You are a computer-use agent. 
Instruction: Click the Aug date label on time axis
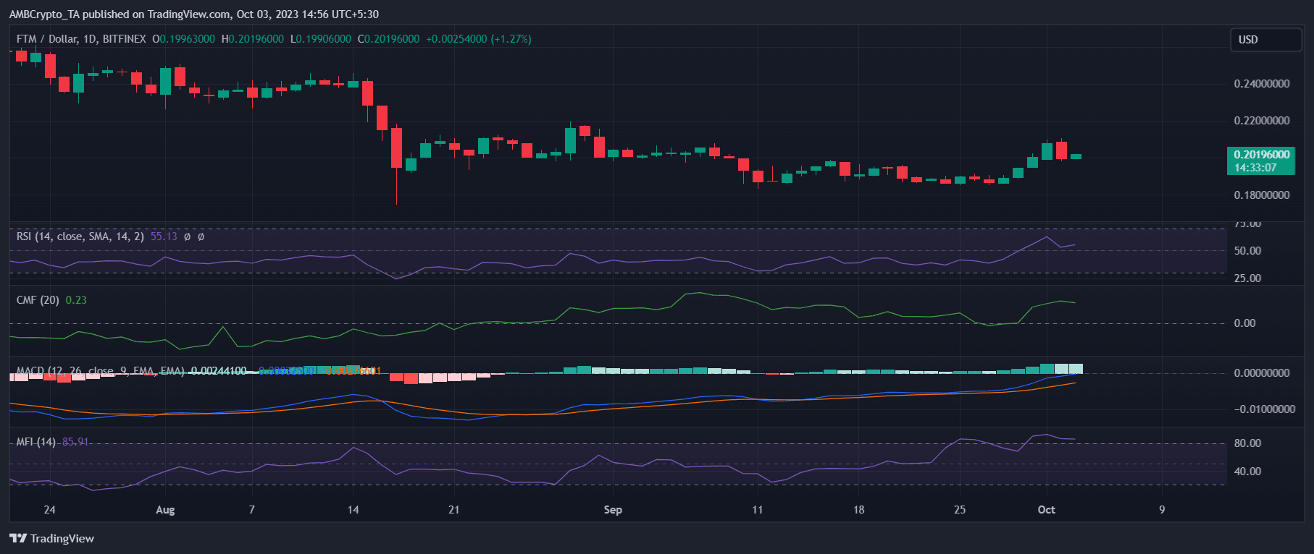click(x=165, y=510)
